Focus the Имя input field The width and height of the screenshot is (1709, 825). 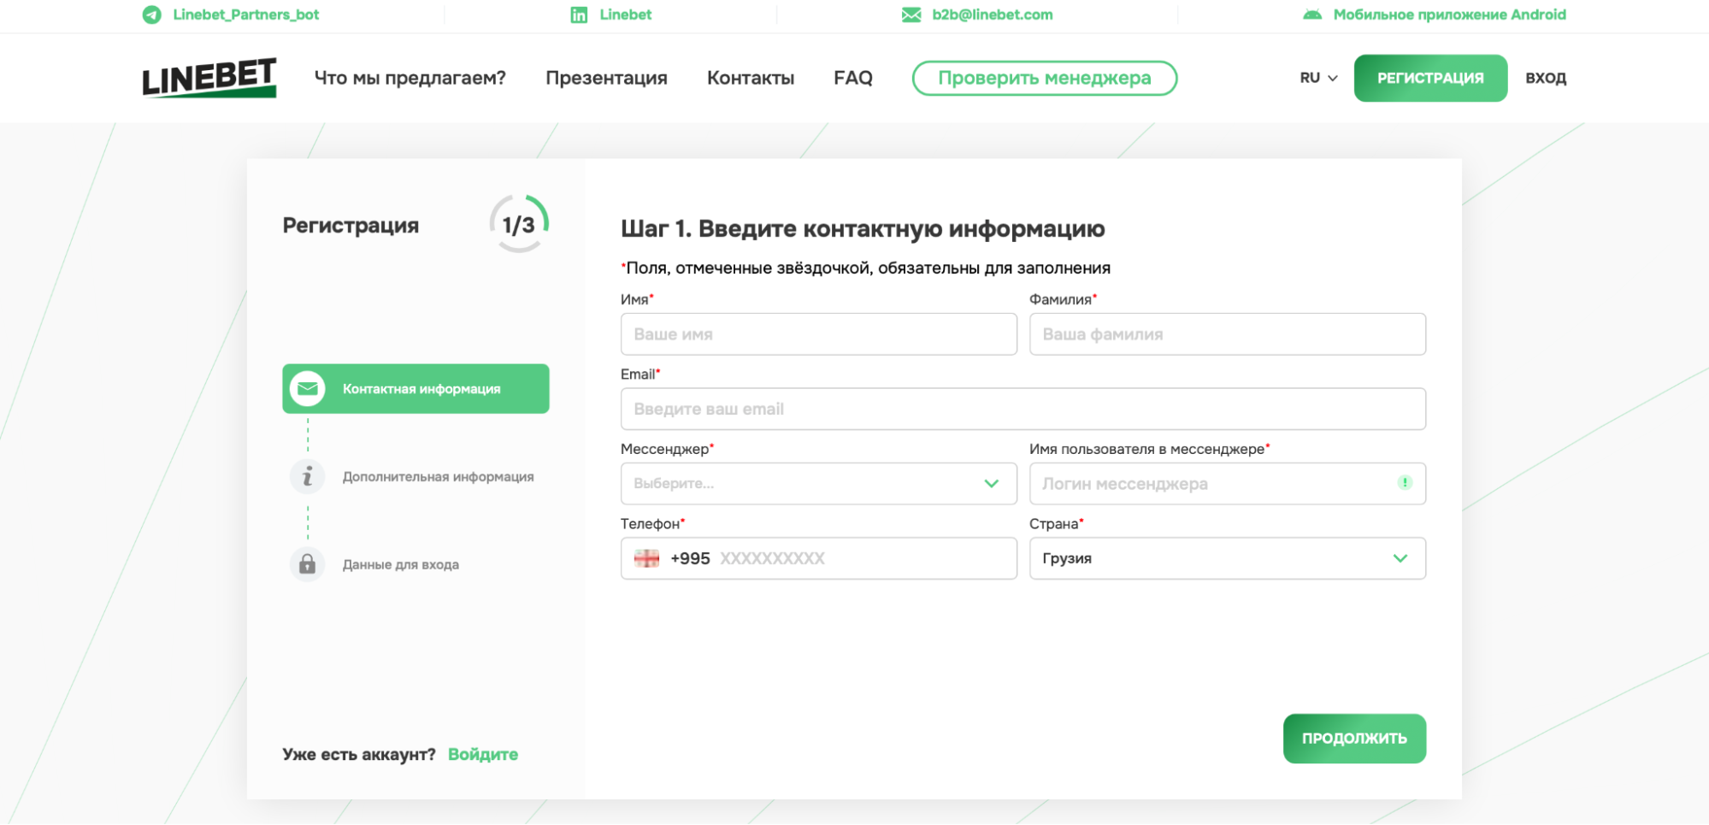[819, 334]
